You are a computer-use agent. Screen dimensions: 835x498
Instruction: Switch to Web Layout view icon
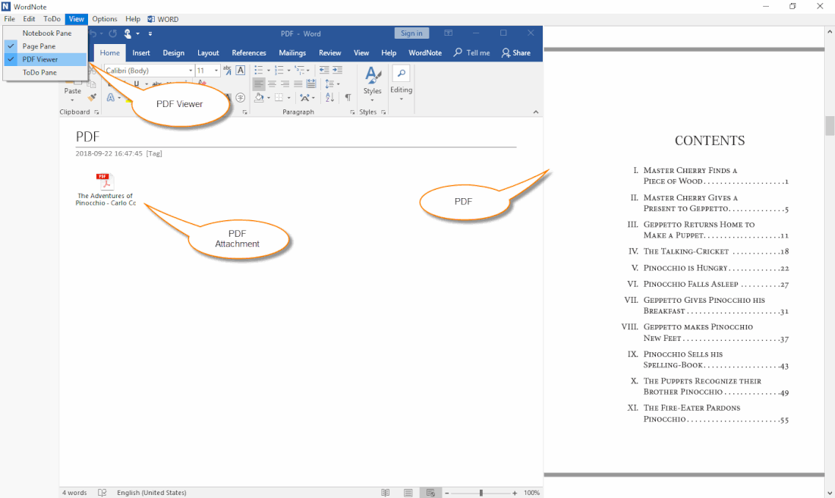coord(430,493)
